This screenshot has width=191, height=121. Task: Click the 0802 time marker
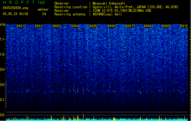point(39,26)
